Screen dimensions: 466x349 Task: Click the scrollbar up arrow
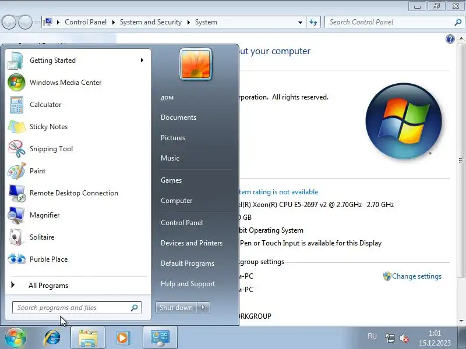461,38
